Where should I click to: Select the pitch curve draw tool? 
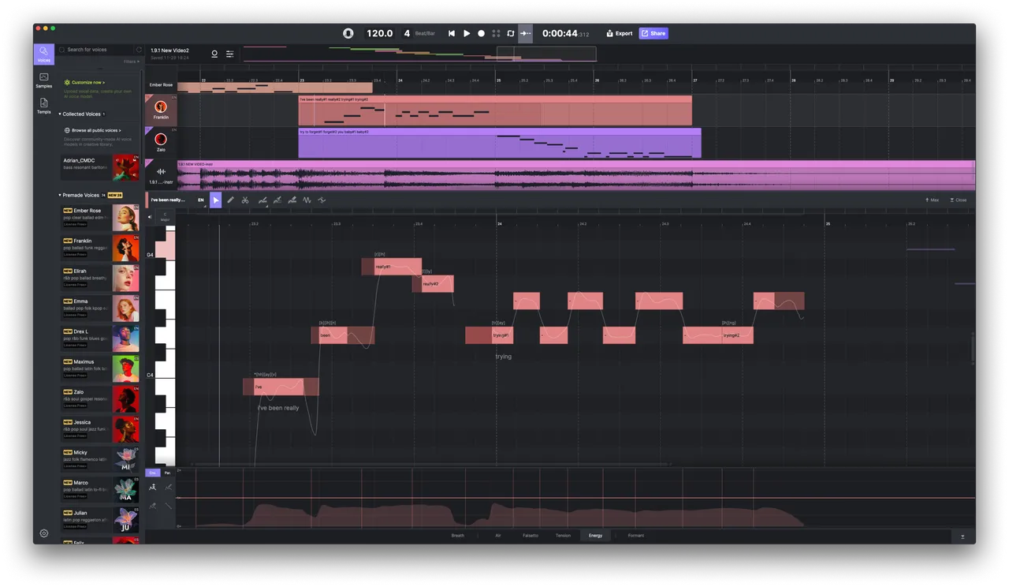point(262,200)
